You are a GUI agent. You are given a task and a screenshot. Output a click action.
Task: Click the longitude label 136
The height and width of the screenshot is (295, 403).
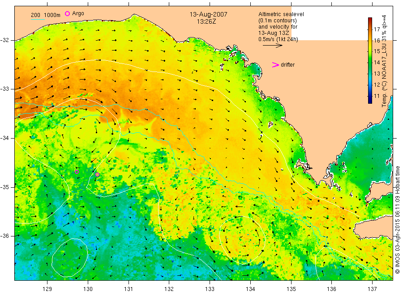click(331, 289)
